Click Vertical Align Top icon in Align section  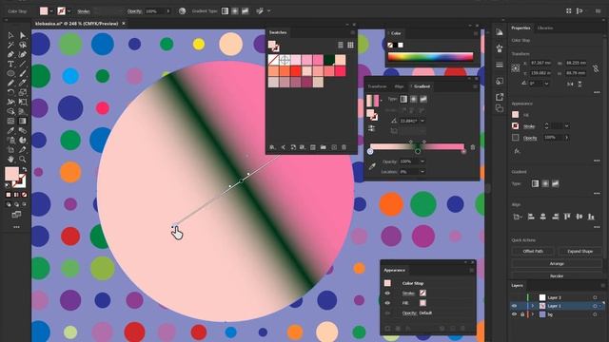tap(567, 217)
